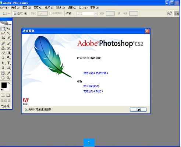
Task: Switch to Quick Mask mode
Action: tap(8, 95)
